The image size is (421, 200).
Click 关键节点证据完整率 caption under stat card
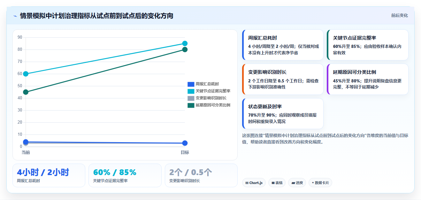click(110, 181)
